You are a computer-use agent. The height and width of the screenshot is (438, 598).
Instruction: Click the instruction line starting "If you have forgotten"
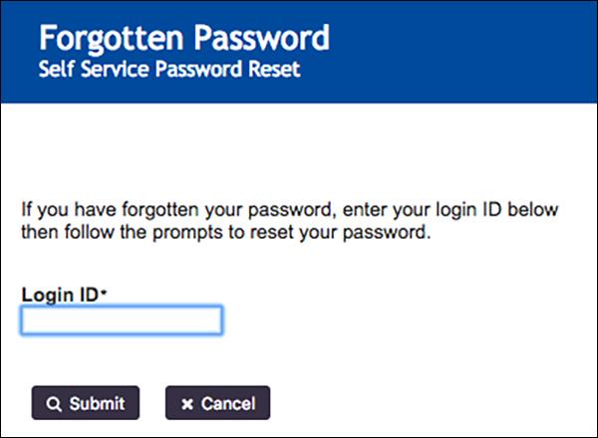[x=290, y=212]
